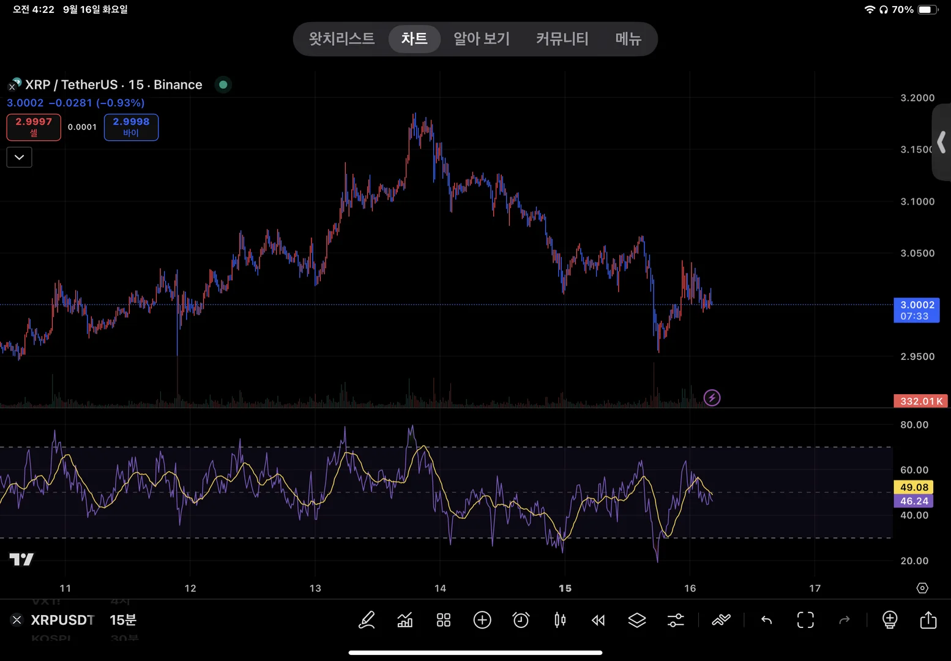Open the 15분 interval selector
This screenshot has height=661, width=951.
click(123, 620)
